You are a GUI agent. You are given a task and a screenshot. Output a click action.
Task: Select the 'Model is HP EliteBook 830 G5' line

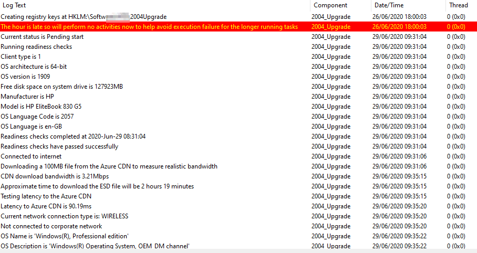pos(41,107)
